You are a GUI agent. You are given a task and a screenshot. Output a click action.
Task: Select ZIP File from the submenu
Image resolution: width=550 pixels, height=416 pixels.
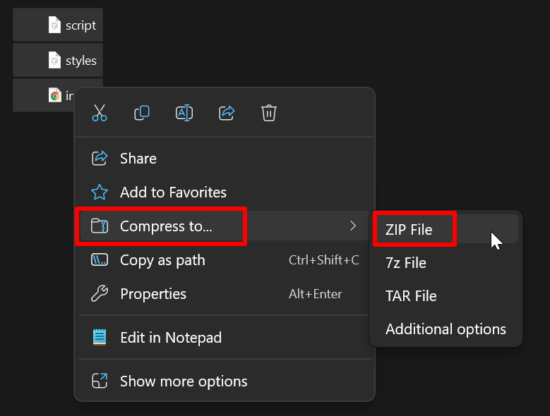tap(409, 229)
